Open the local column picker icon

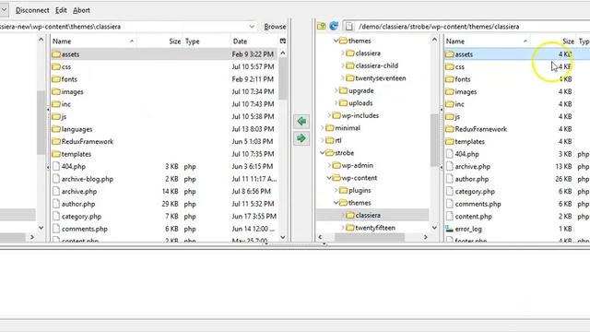click(x=283, y=41)
